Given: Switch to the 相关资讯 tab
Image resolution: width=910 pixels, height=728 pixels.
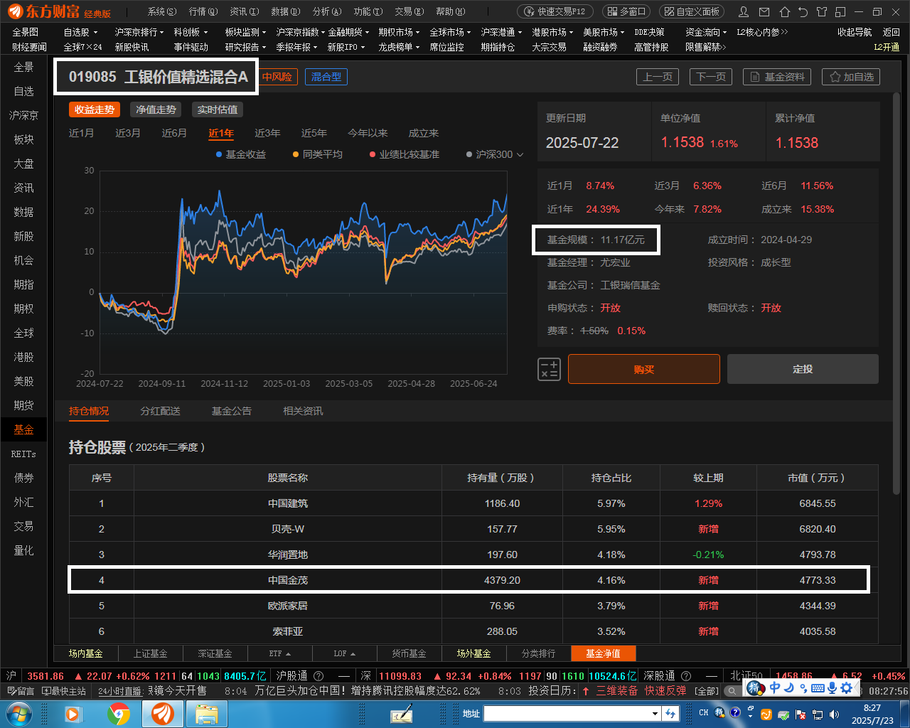Looking at the screenshot, I should (x=303, y=411).
